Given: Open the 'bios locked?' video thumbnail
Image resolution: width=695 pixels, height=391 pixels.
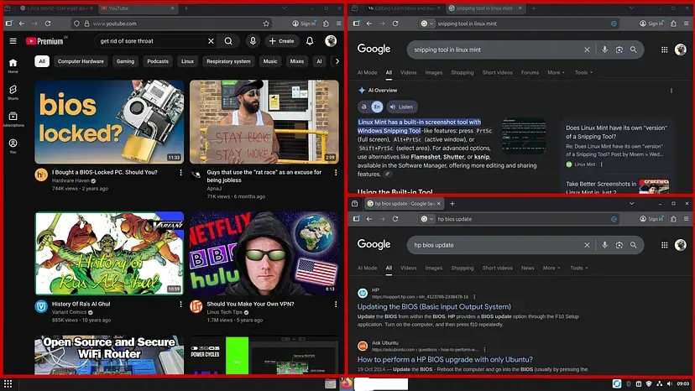Looking at the screenshot, I should [108, 121].
